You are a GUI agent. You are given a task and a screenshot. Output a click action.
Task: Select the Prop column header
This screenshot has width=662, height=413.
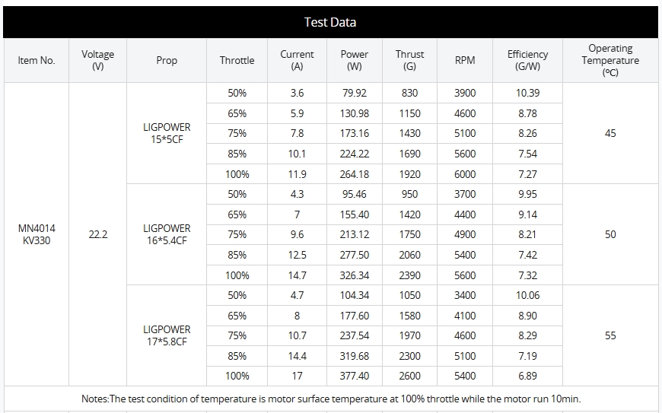click(167, 60)
